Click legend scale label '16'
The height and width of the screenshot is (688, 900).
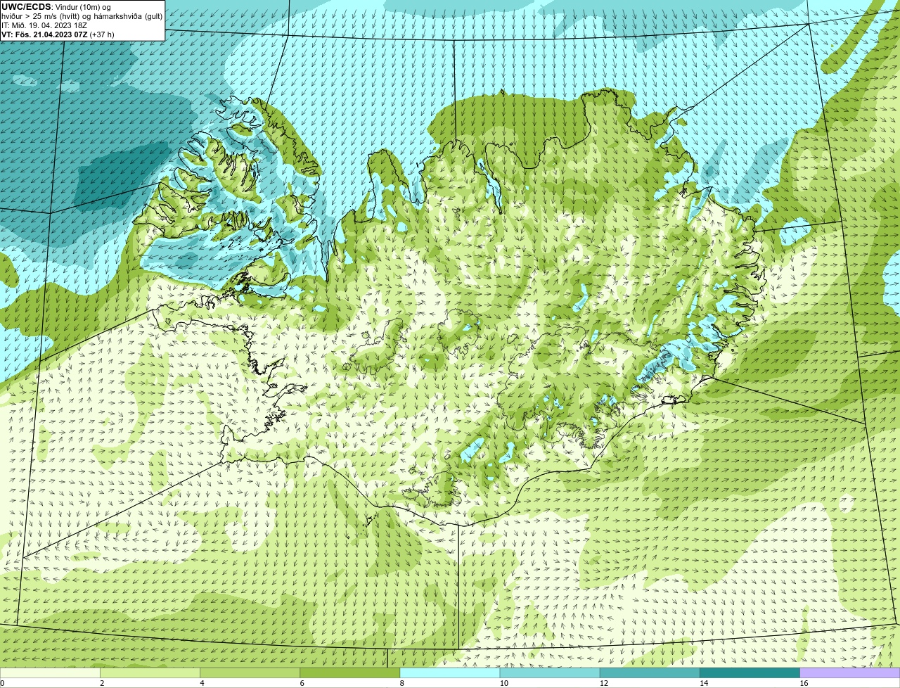(804, 683)
